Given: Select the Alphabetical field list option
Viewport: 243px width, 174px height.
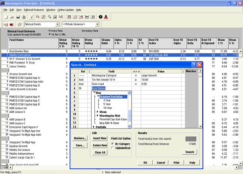Looking at the screenshot, I should pyautogui.click(x=113, y=148).
